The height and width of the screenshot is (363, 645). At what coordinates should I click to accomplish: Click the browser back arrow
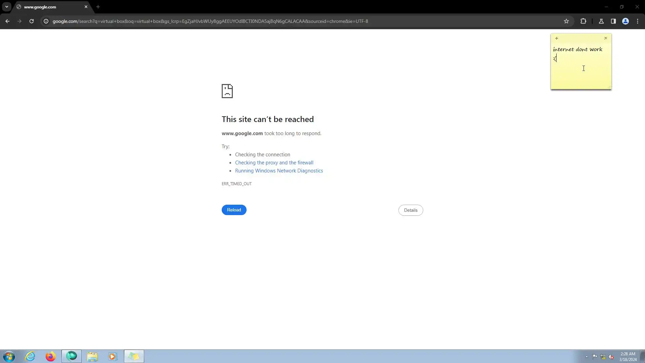[x=7, y=21]
